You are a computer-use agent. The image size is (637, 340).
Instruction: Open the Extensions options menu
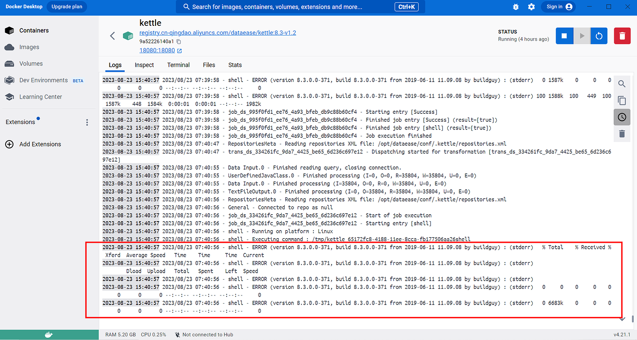pyautogui.click(x=87, y=121)
